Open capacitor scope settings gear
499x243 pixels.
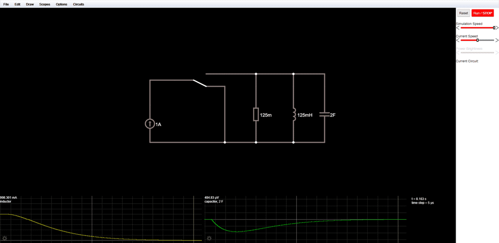[x=209, y=239]
